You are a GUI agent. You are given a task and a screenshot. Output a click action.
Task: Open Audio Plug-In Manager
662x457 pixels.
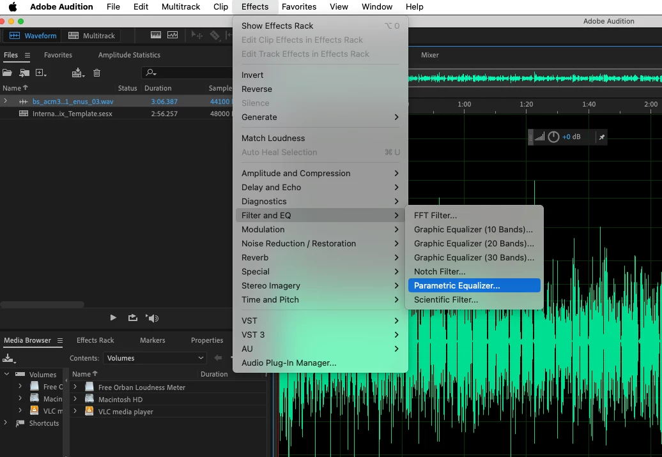(x=320, y=363)
